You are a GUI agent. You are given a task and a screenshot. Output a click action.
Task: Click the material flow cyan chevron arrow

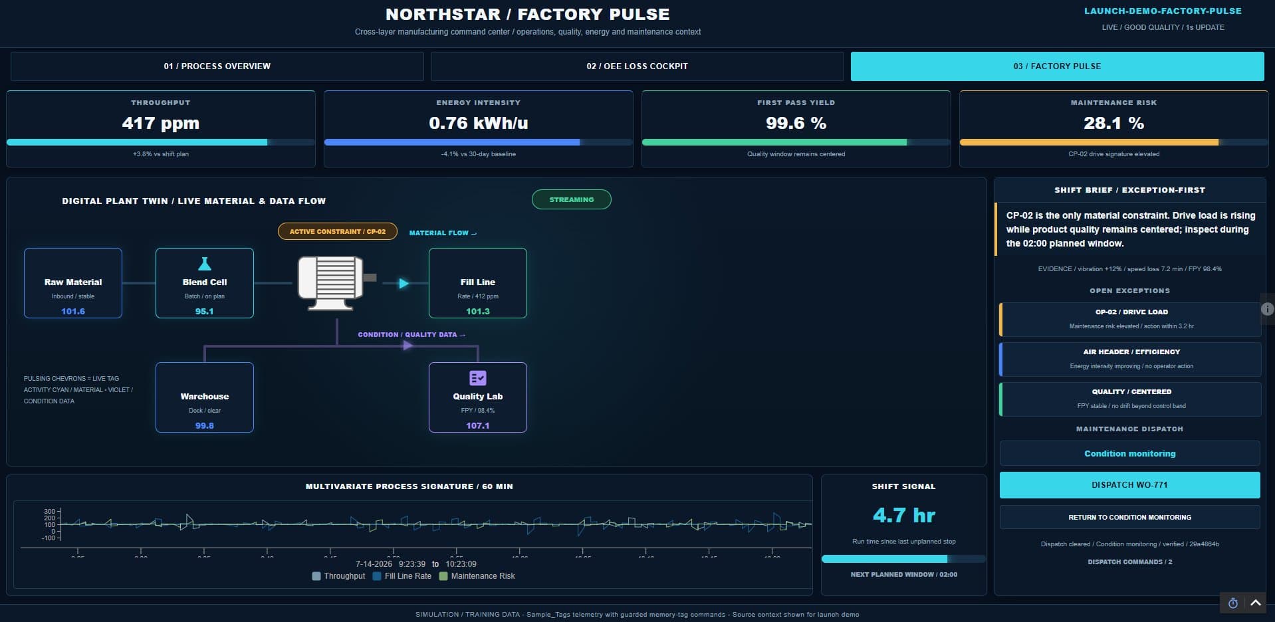pos(404,283)
